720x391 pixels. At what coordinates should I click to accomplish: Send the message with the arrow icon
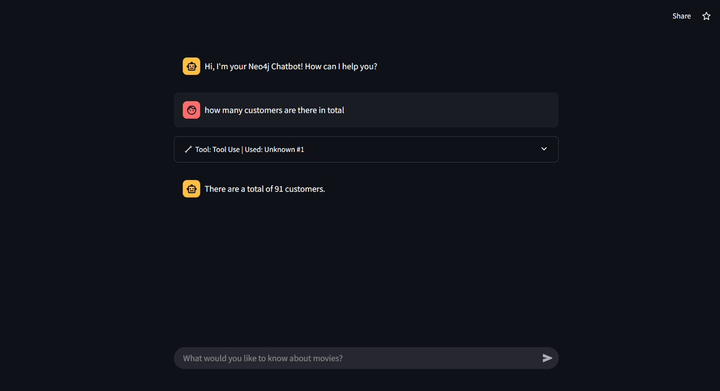(547, 358)
